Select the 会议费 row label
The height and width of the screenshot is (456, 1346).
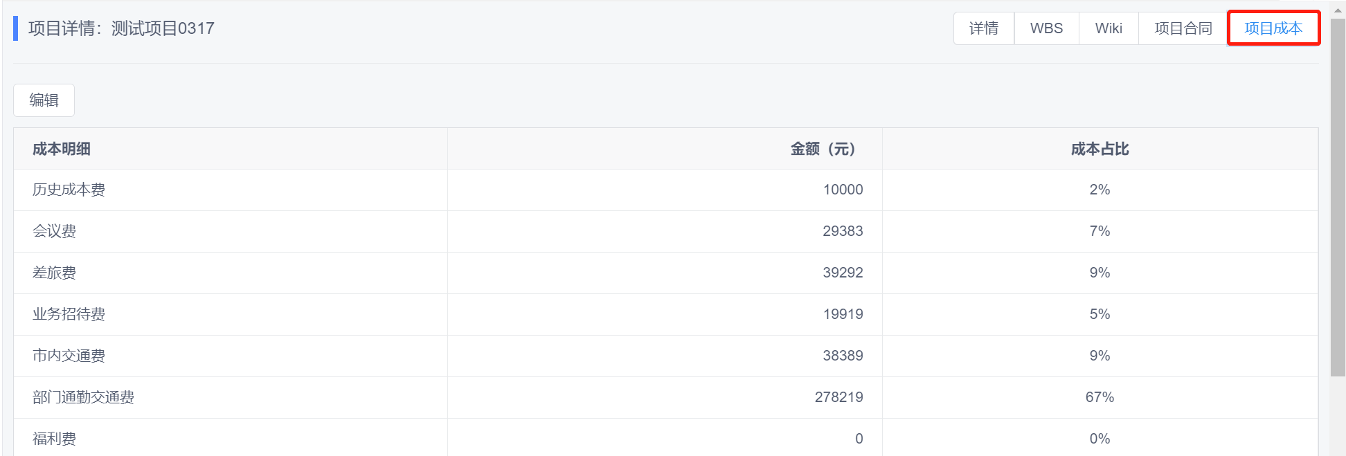(54, 231)
